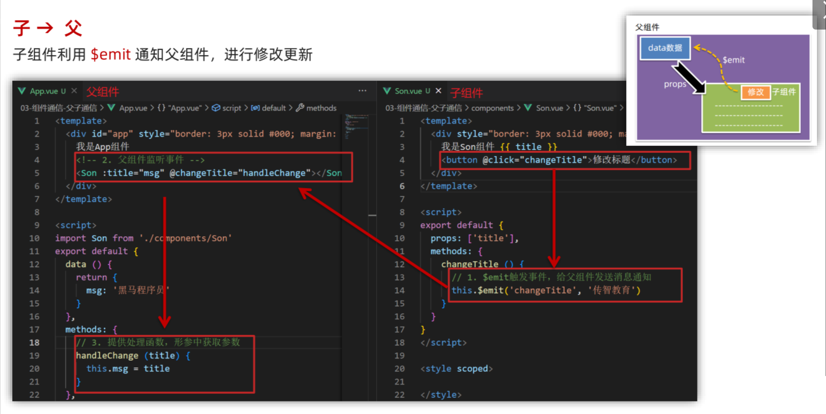Image resolution: width=826 pixels, height=414 pixels.
Task: Click the '父组件' title in diagram
Action: (647, 27)
